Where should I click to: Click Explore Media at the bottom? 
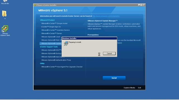click(x=129, y=88)
